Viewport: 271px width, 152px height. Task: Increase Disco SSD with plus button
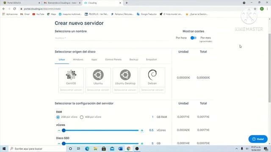tap(142, 144)
